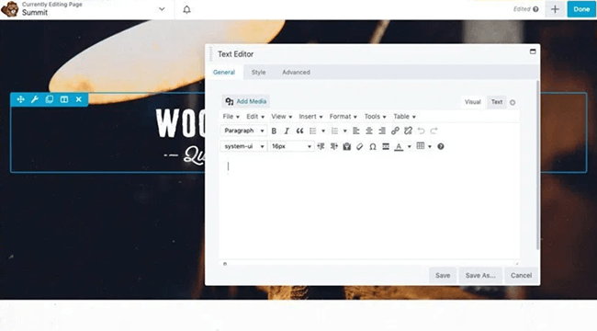The height and width of the screenshot is (331, 597).
Task: Duplicate the row
Action: 49,99
